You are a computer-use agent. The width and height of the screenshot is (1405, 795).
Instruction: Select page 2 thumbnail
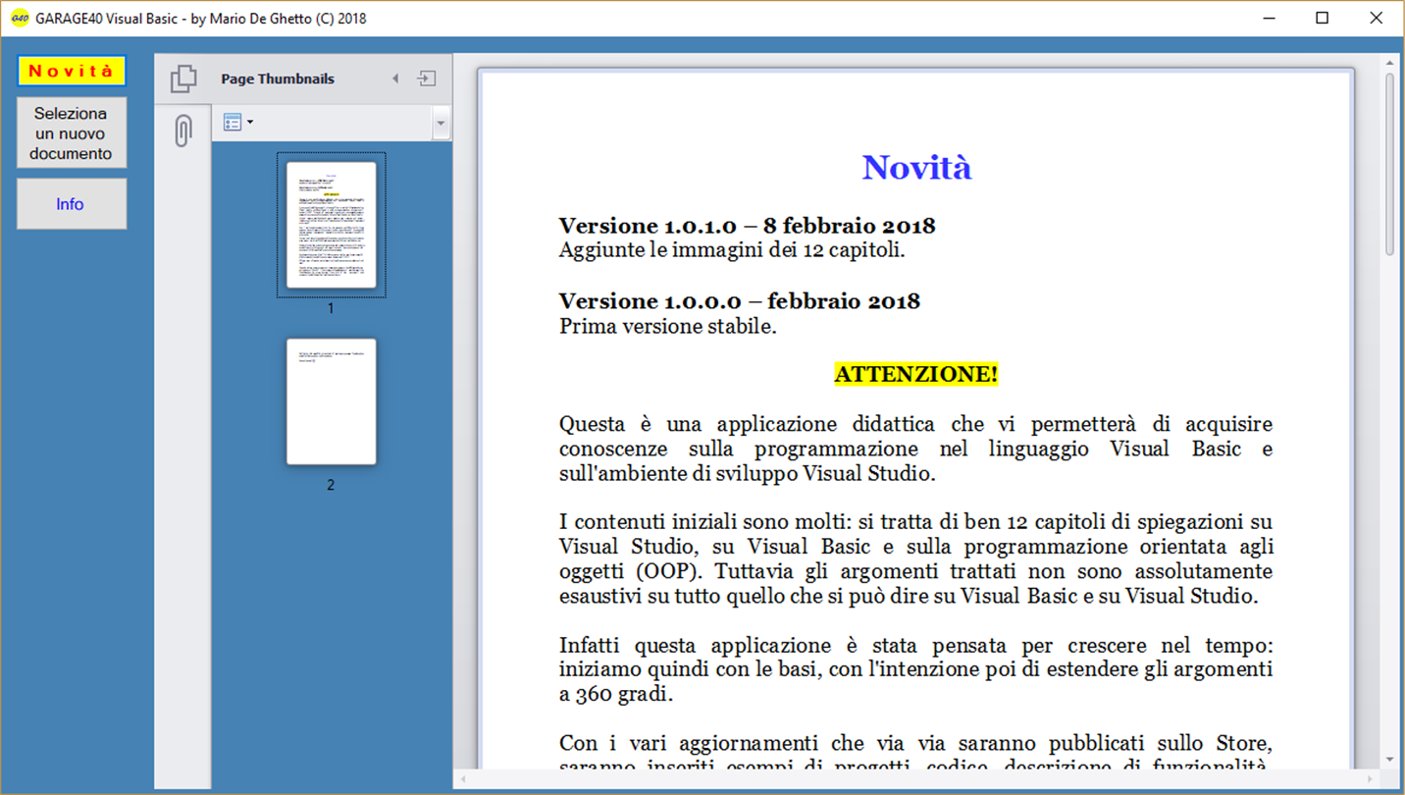331,401
